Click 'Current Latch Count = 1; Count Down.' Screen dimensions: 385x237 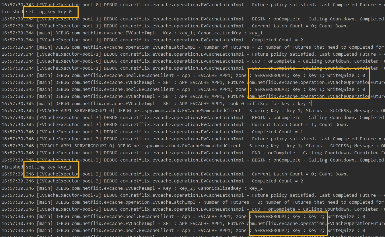click(x=300, y=124)
